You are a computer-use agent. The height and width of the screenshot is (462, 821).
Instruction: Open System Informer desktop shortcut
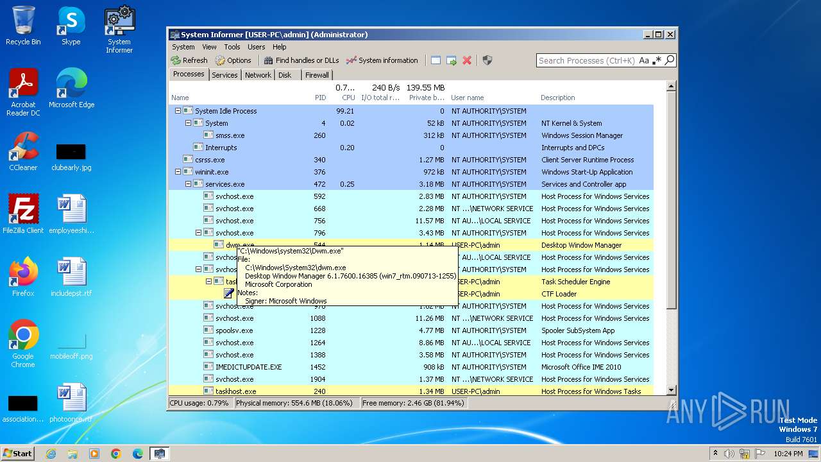click(x=119, y=30)
